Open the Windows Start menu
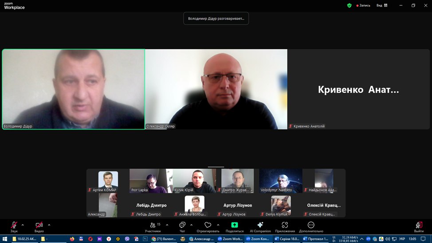The height and width of the screenshot is (243, 432). click(5, 239)
